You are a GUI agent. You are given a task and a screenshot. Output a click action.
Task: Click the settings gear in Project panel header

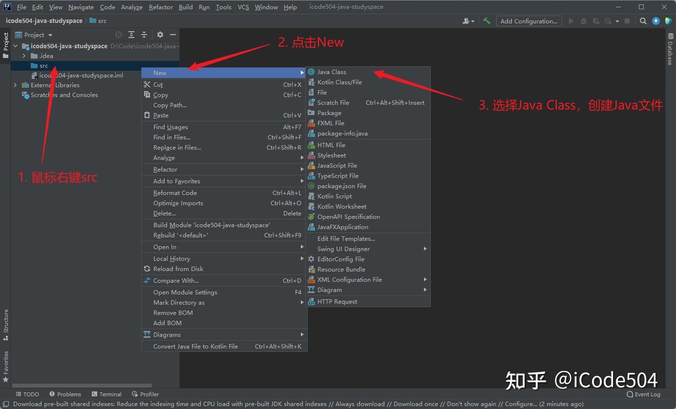[x=160, y=35]
